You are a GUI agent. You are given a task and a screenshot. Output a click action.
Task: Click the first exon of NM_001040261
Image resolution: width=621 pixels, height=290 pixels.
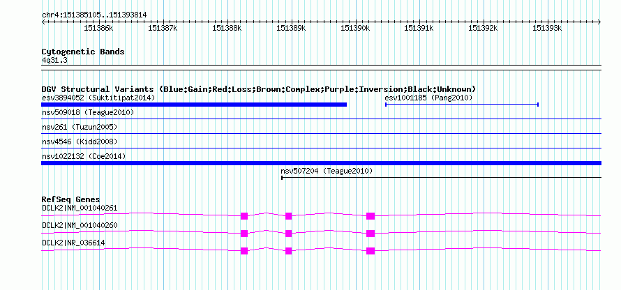pyautogui.click(x=244, y=216)
